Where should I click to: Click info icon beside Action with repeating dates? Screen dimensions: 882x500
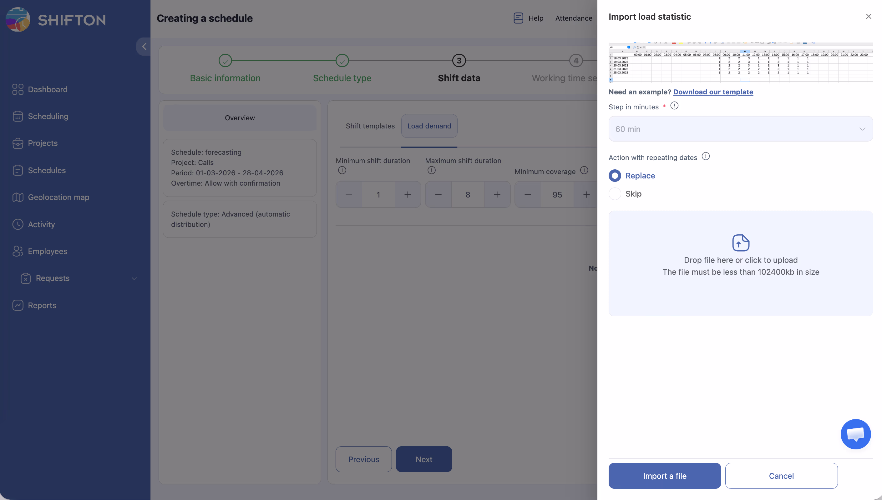coord(705,157)
